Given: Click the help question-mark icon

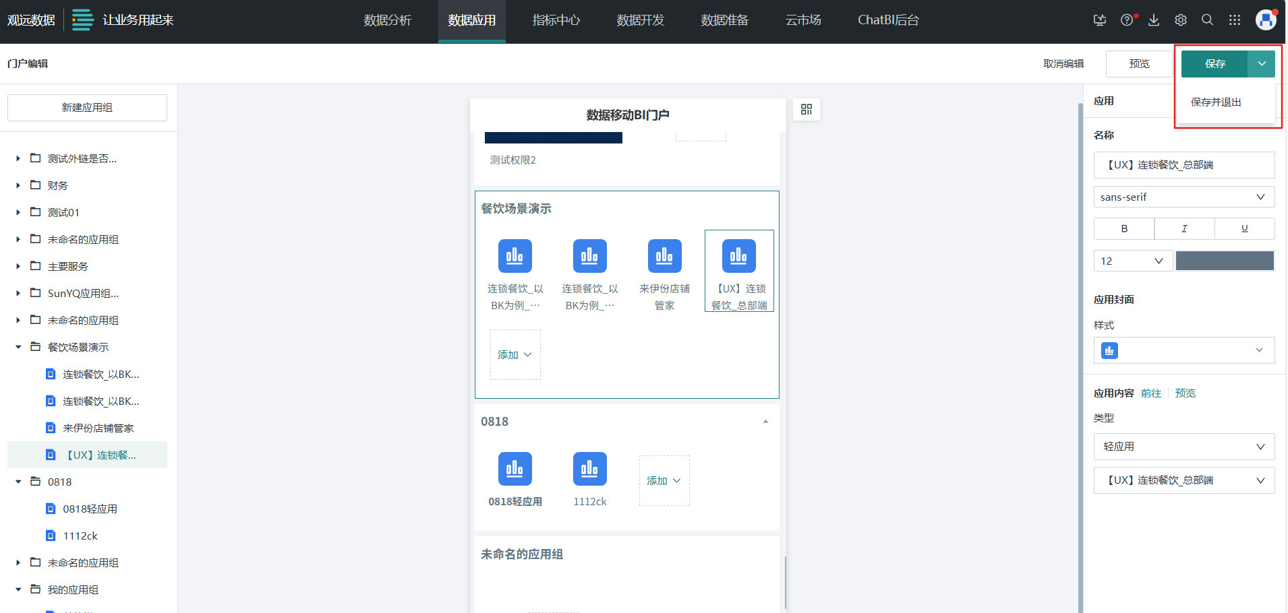Looking at the screenshot, I should [x=1126, y=20].
